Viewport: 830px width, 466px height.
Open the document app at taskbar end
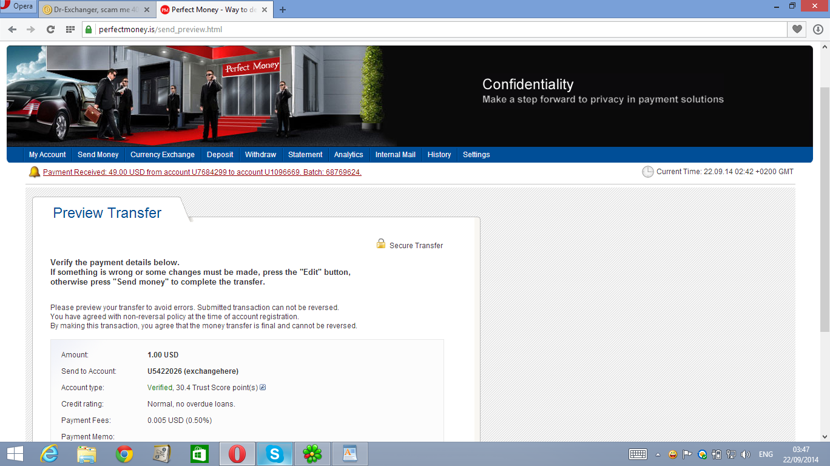coord(350,454)
